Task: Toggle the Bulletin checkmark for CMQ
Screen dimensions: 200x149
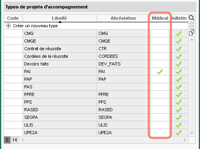Action: [179, 33]
